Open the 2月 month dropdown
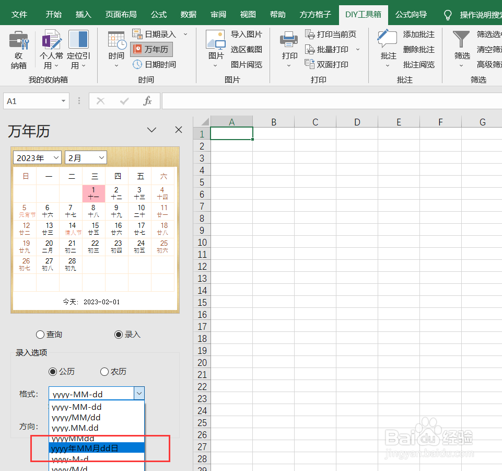 click(x=86, y=158)
